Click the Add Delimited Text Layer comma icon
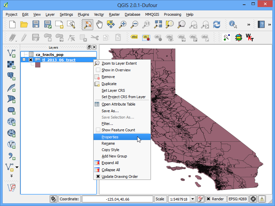The height and width of the screenshot is (206, 275). point(12,156)
